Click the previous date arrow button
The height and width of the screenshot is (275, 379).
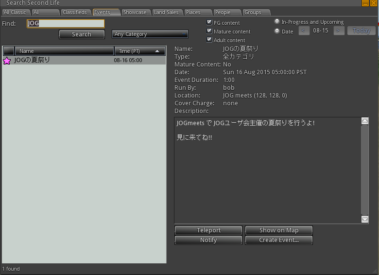[304, 31]
